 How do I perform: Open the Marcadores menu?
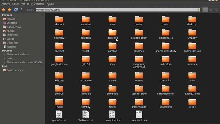coord(37,4)
